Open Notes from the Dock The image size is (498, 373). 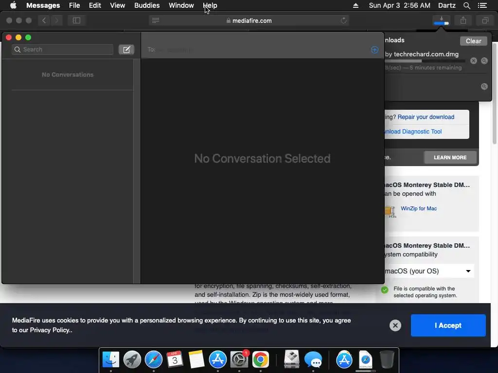[x=196, y=359]
